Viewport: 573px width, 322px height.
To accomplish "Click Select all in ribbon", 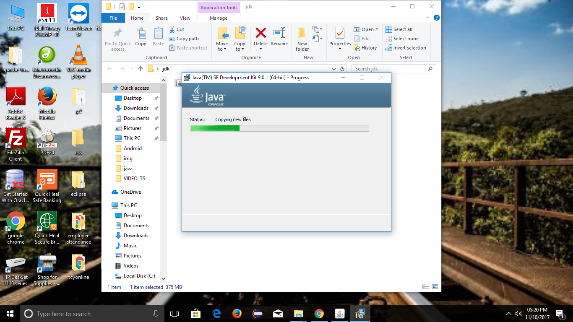I will [399, 29].
